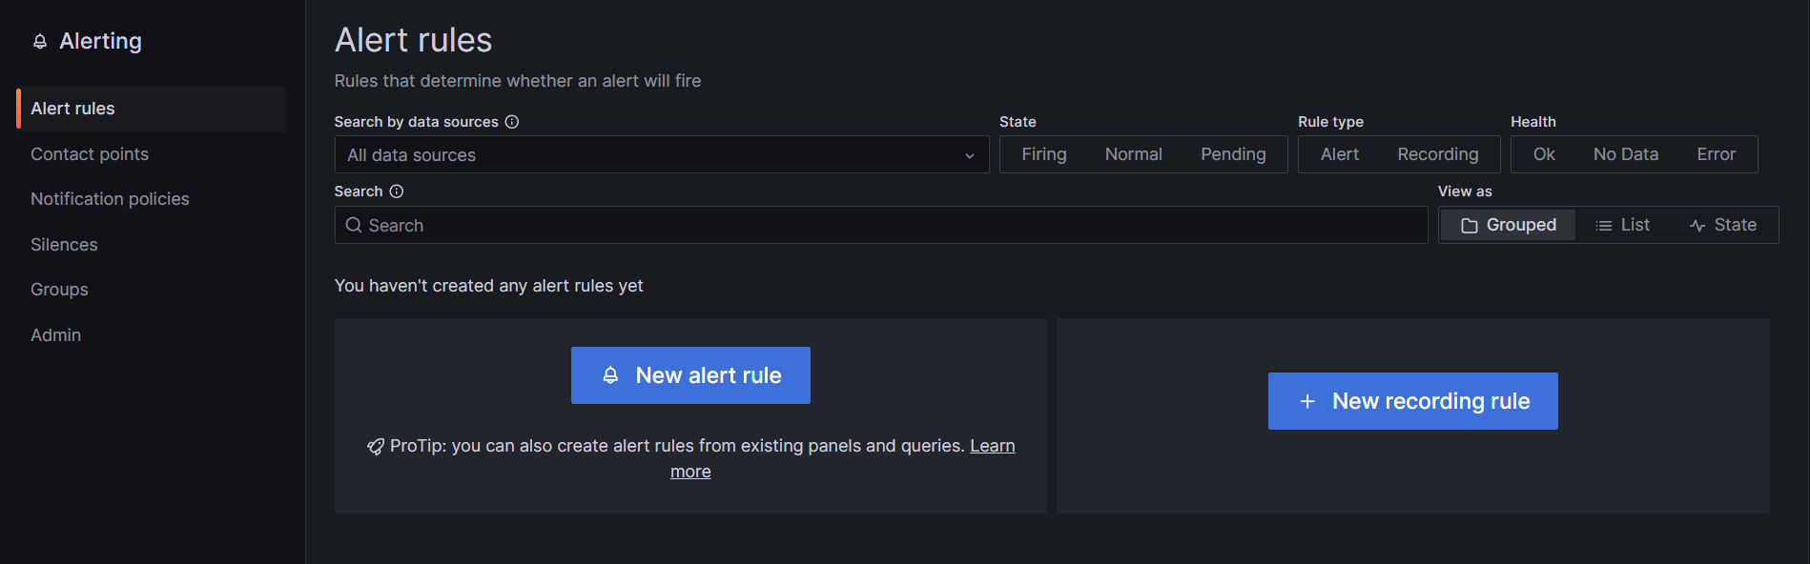Click the plus icon in New recording rule
Screen dimensions: 1810x564
(x=1306, y=401)
